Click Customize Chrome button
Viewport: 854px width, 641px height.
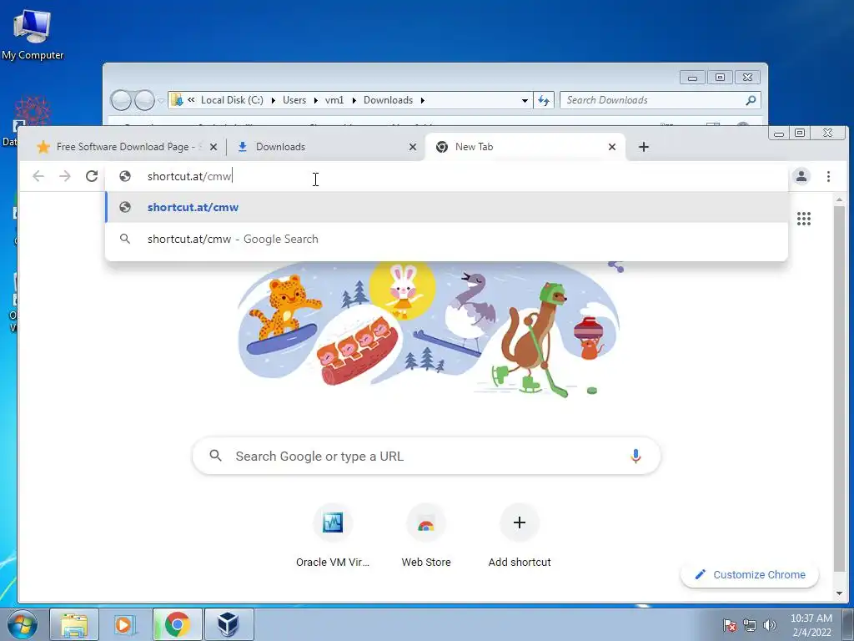[750, 574]
